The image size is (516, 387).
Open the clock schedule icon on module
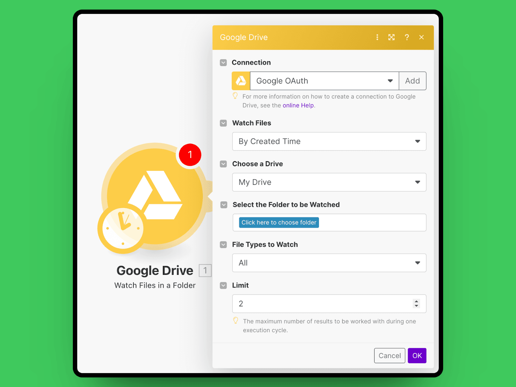click(x=123, y=228)
